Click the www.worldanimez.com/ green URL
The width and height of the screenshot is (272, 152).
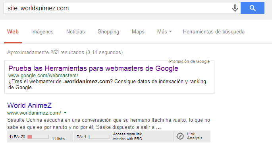coord(34,113)
